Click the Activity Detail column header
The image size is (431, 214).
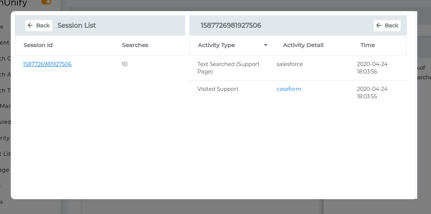303,45
